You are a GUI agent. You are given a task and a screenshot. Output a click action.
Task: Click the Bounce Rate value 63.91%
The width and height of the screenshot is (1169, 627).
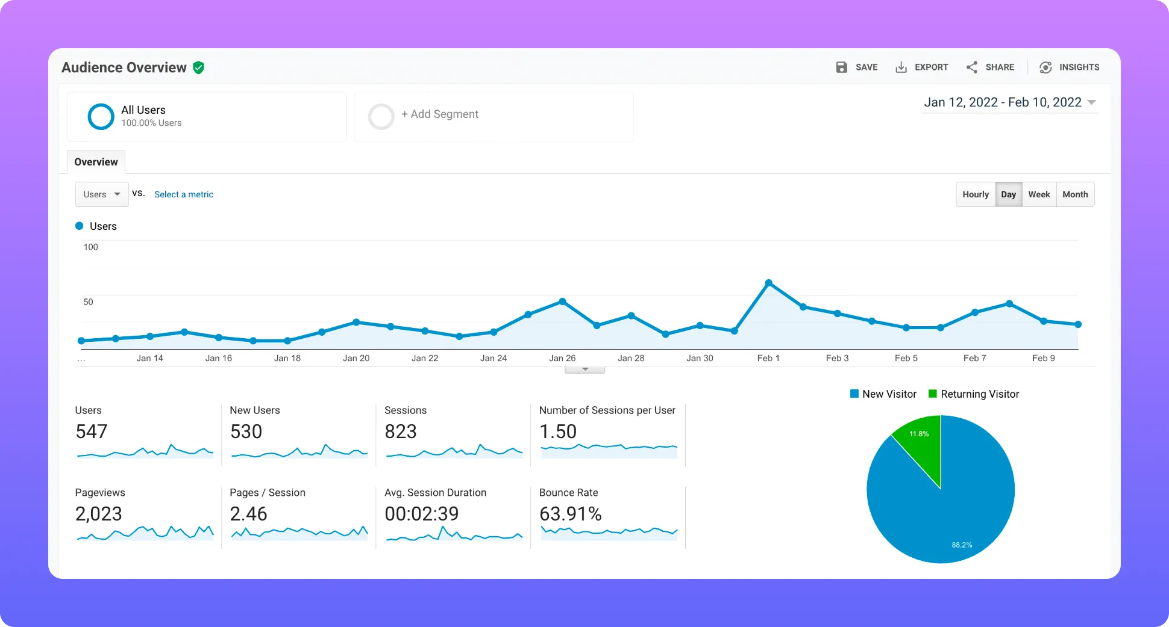[571, 514]
